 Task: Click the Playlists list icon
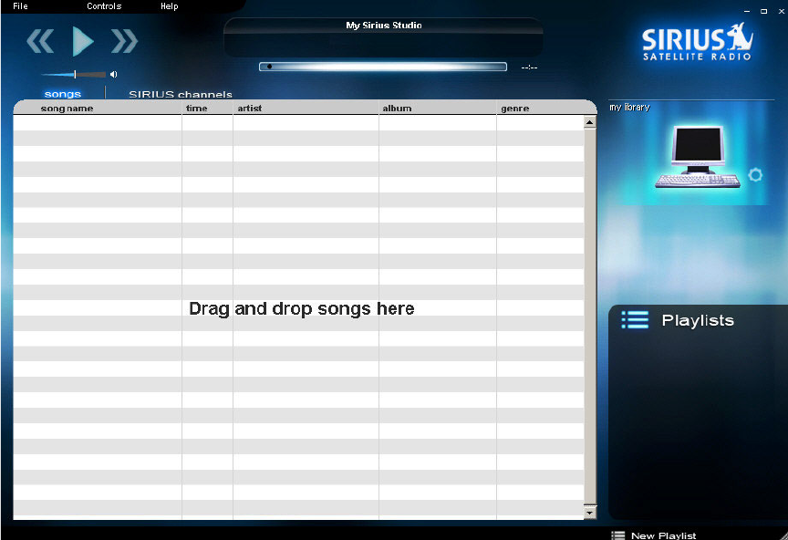(x=635, y=320)
